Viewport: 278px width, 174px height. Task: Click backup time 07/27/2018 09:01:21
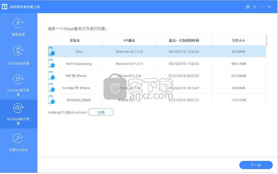coord(184,100)
